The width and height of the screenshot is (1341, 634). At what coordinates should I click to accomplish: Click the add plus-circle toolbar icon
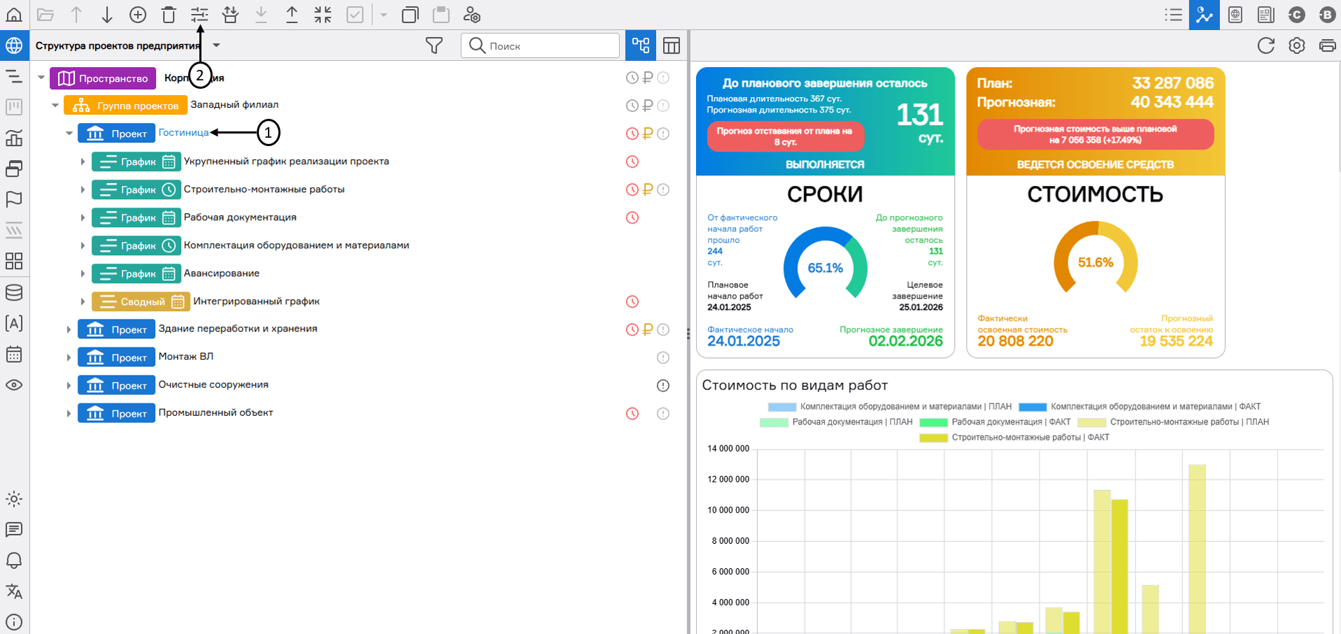click(x=138, y=15)
